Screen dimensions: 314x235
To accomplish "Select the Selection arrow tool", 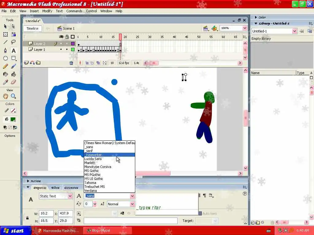I will click(x=6, y=26).
